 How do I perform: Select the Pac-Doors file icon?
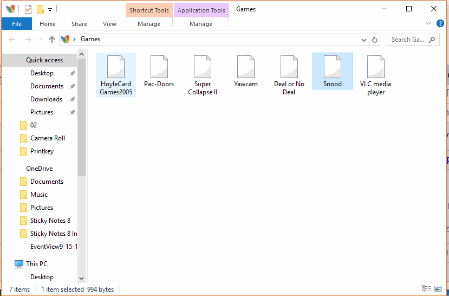[159, 67]
